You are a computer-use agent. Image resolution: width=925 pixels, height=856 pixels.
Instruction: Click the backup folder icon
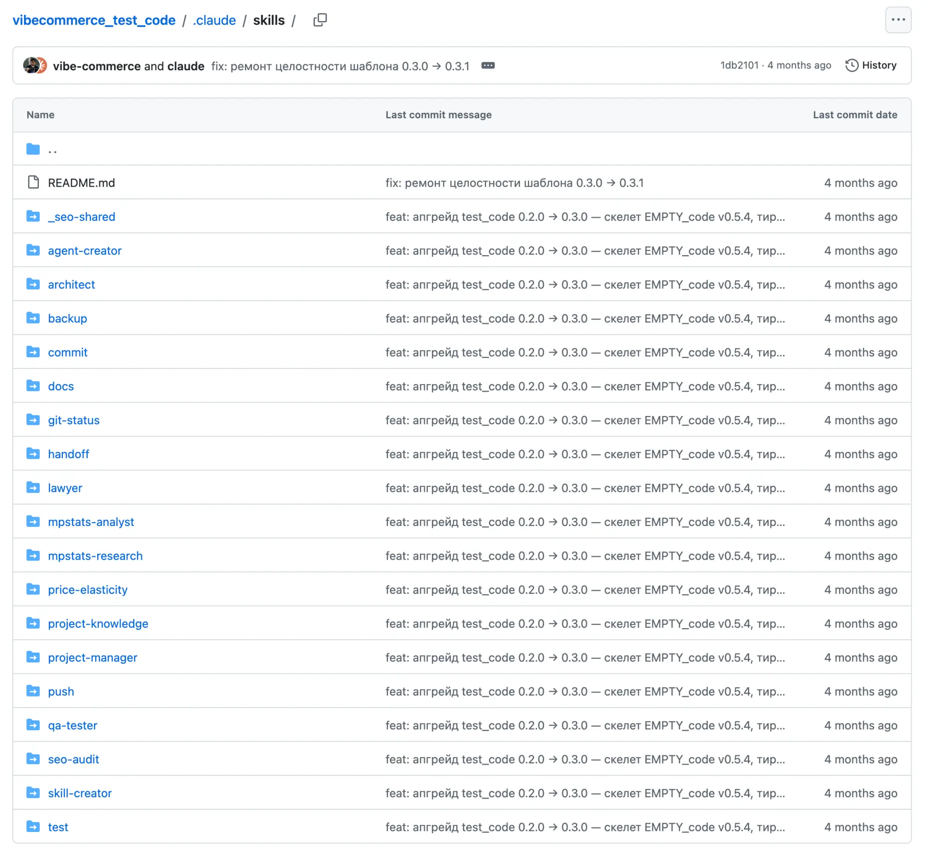tap(33, 318)
